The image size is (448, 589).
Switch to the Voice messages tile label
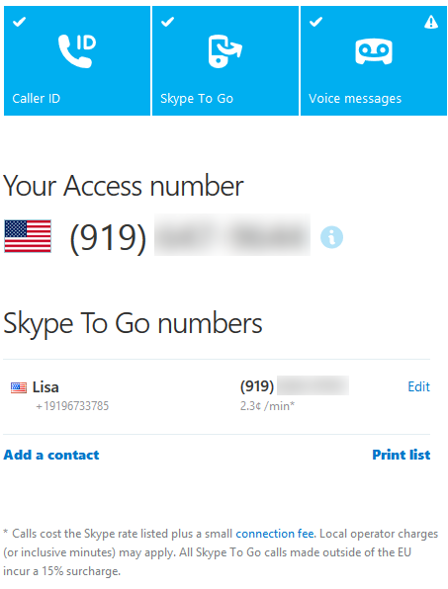pyautogui.click(x=355, y=99)
